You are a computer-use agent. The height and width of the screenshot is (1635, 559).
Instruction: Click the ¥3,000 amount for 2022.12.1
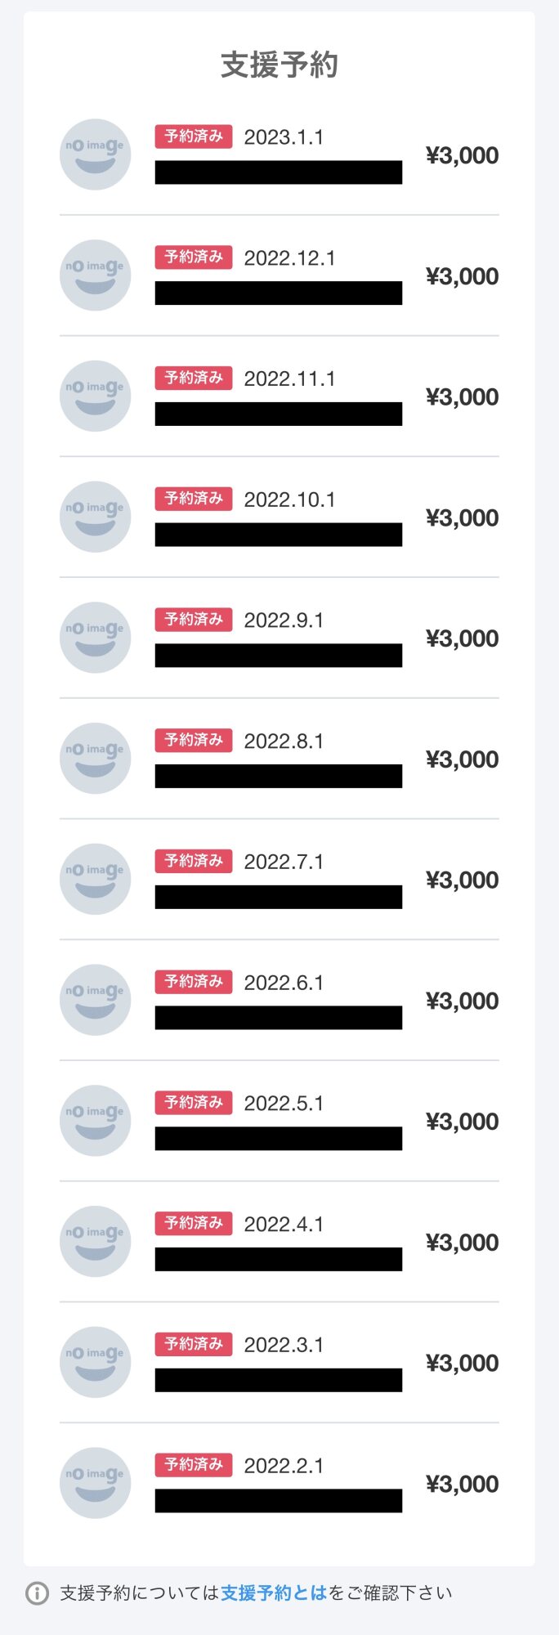462,276
